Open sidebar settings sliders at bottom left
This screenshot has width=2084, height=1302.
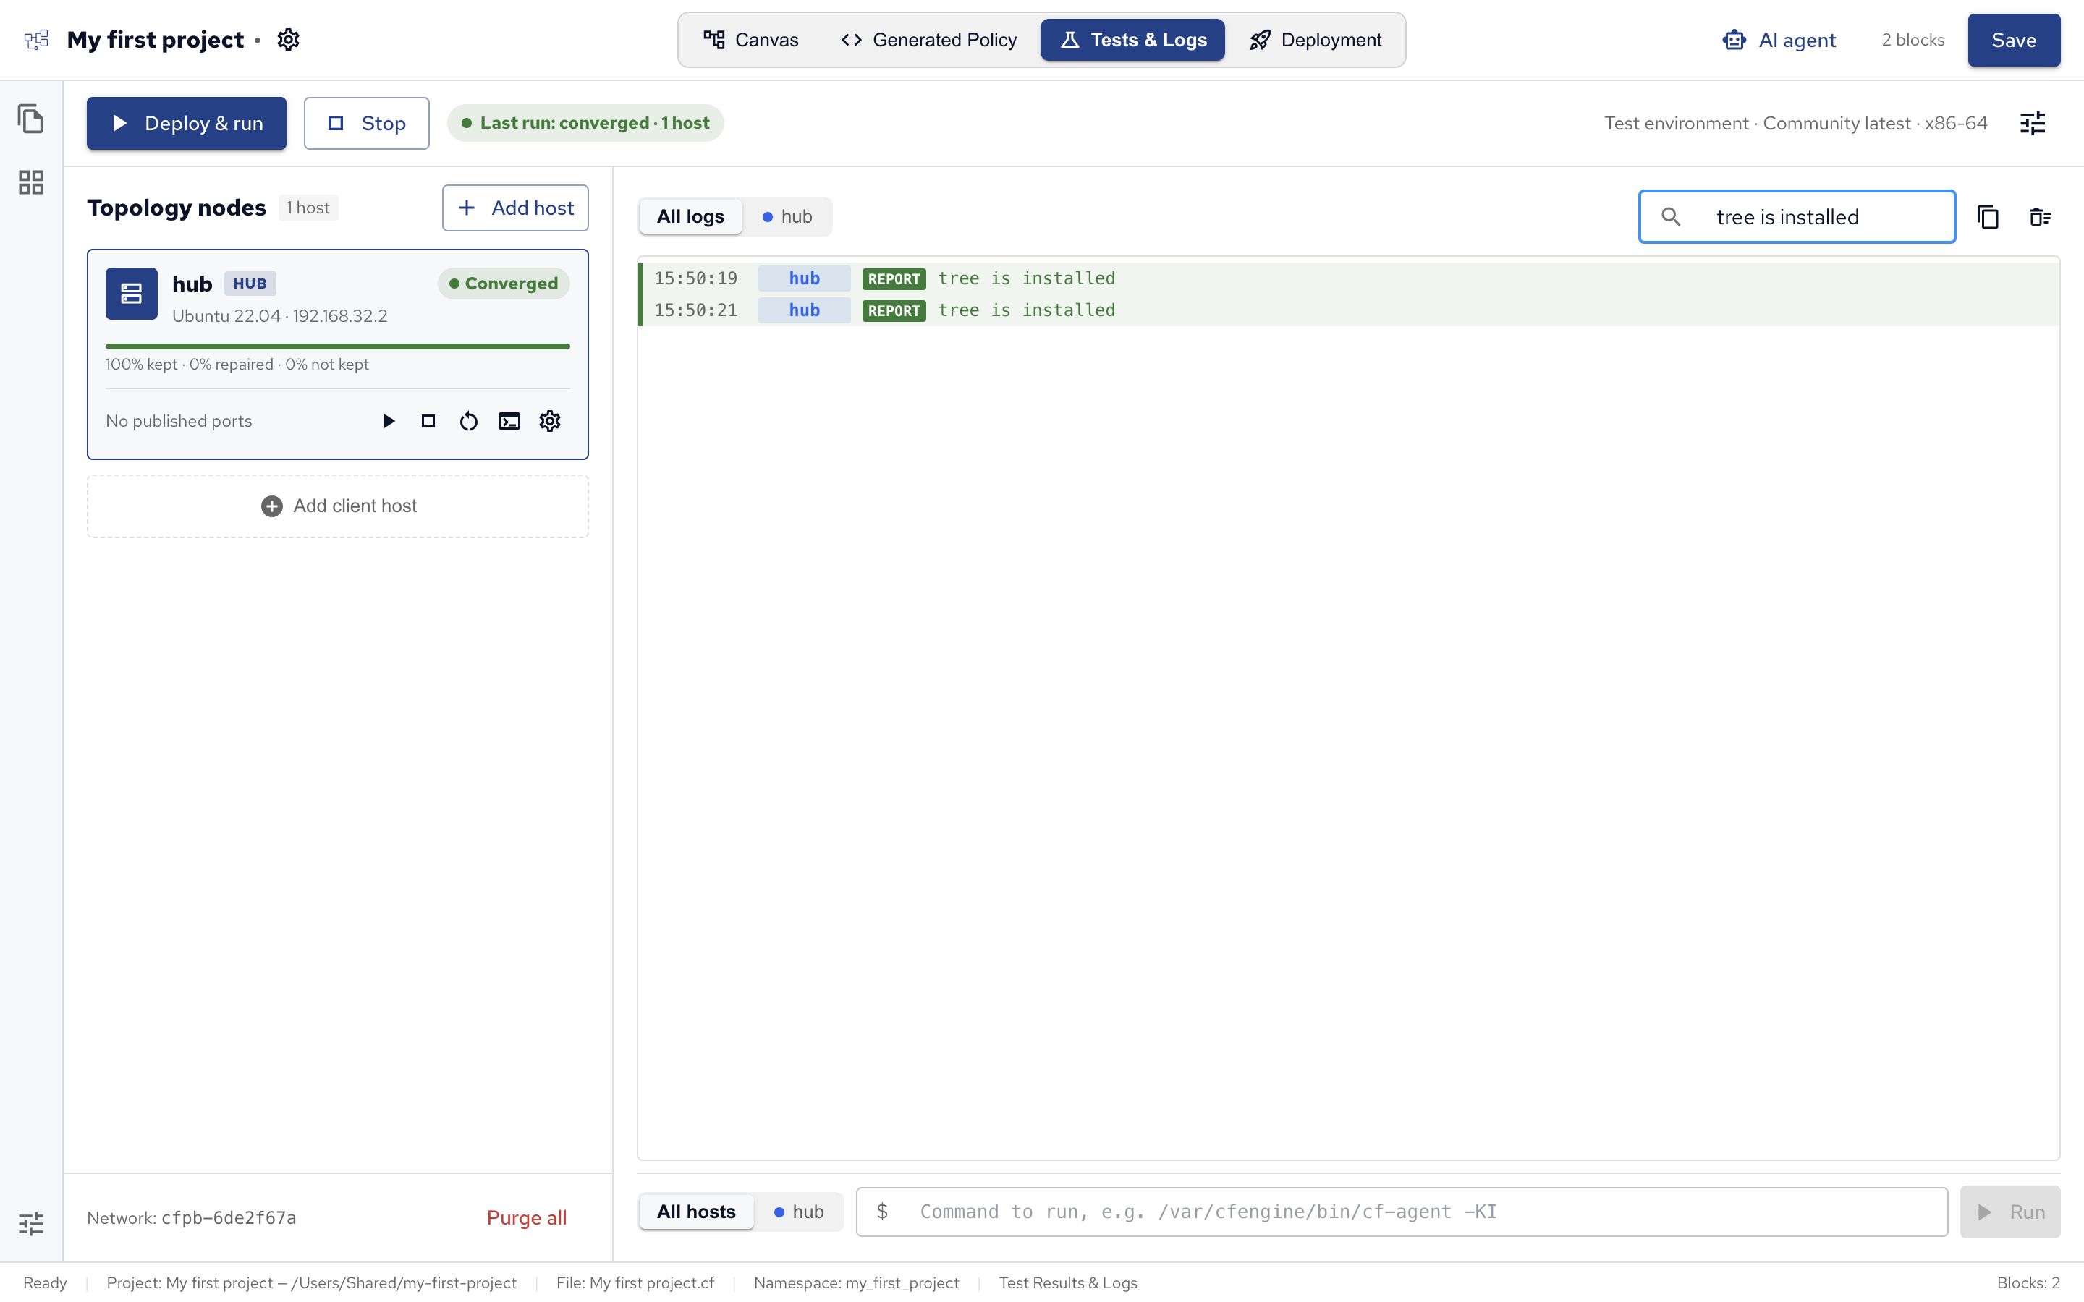click(31, 1222)
